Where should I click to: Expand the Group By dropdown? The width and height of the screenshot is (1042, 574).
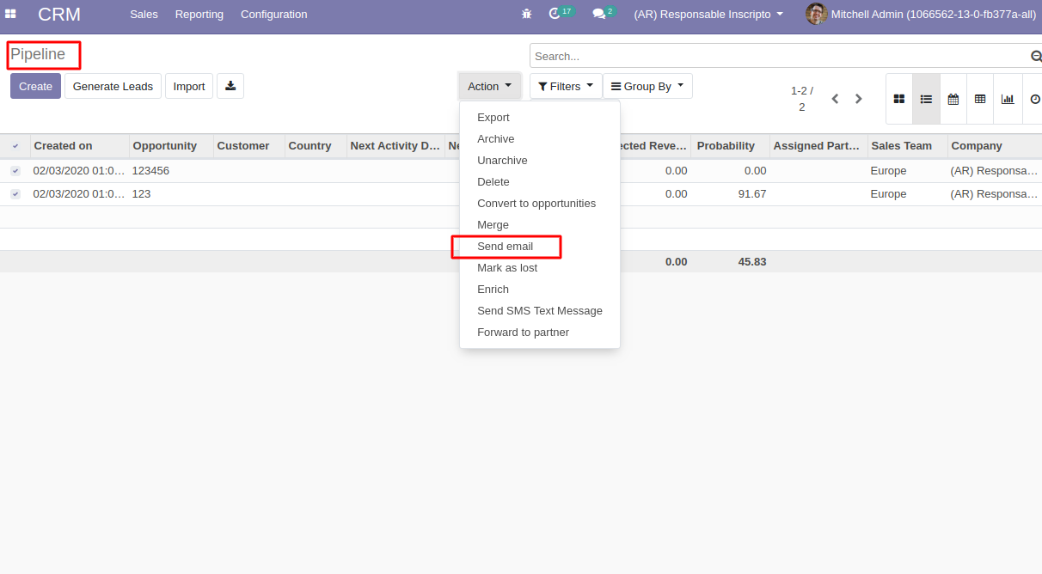pos(647,86)
